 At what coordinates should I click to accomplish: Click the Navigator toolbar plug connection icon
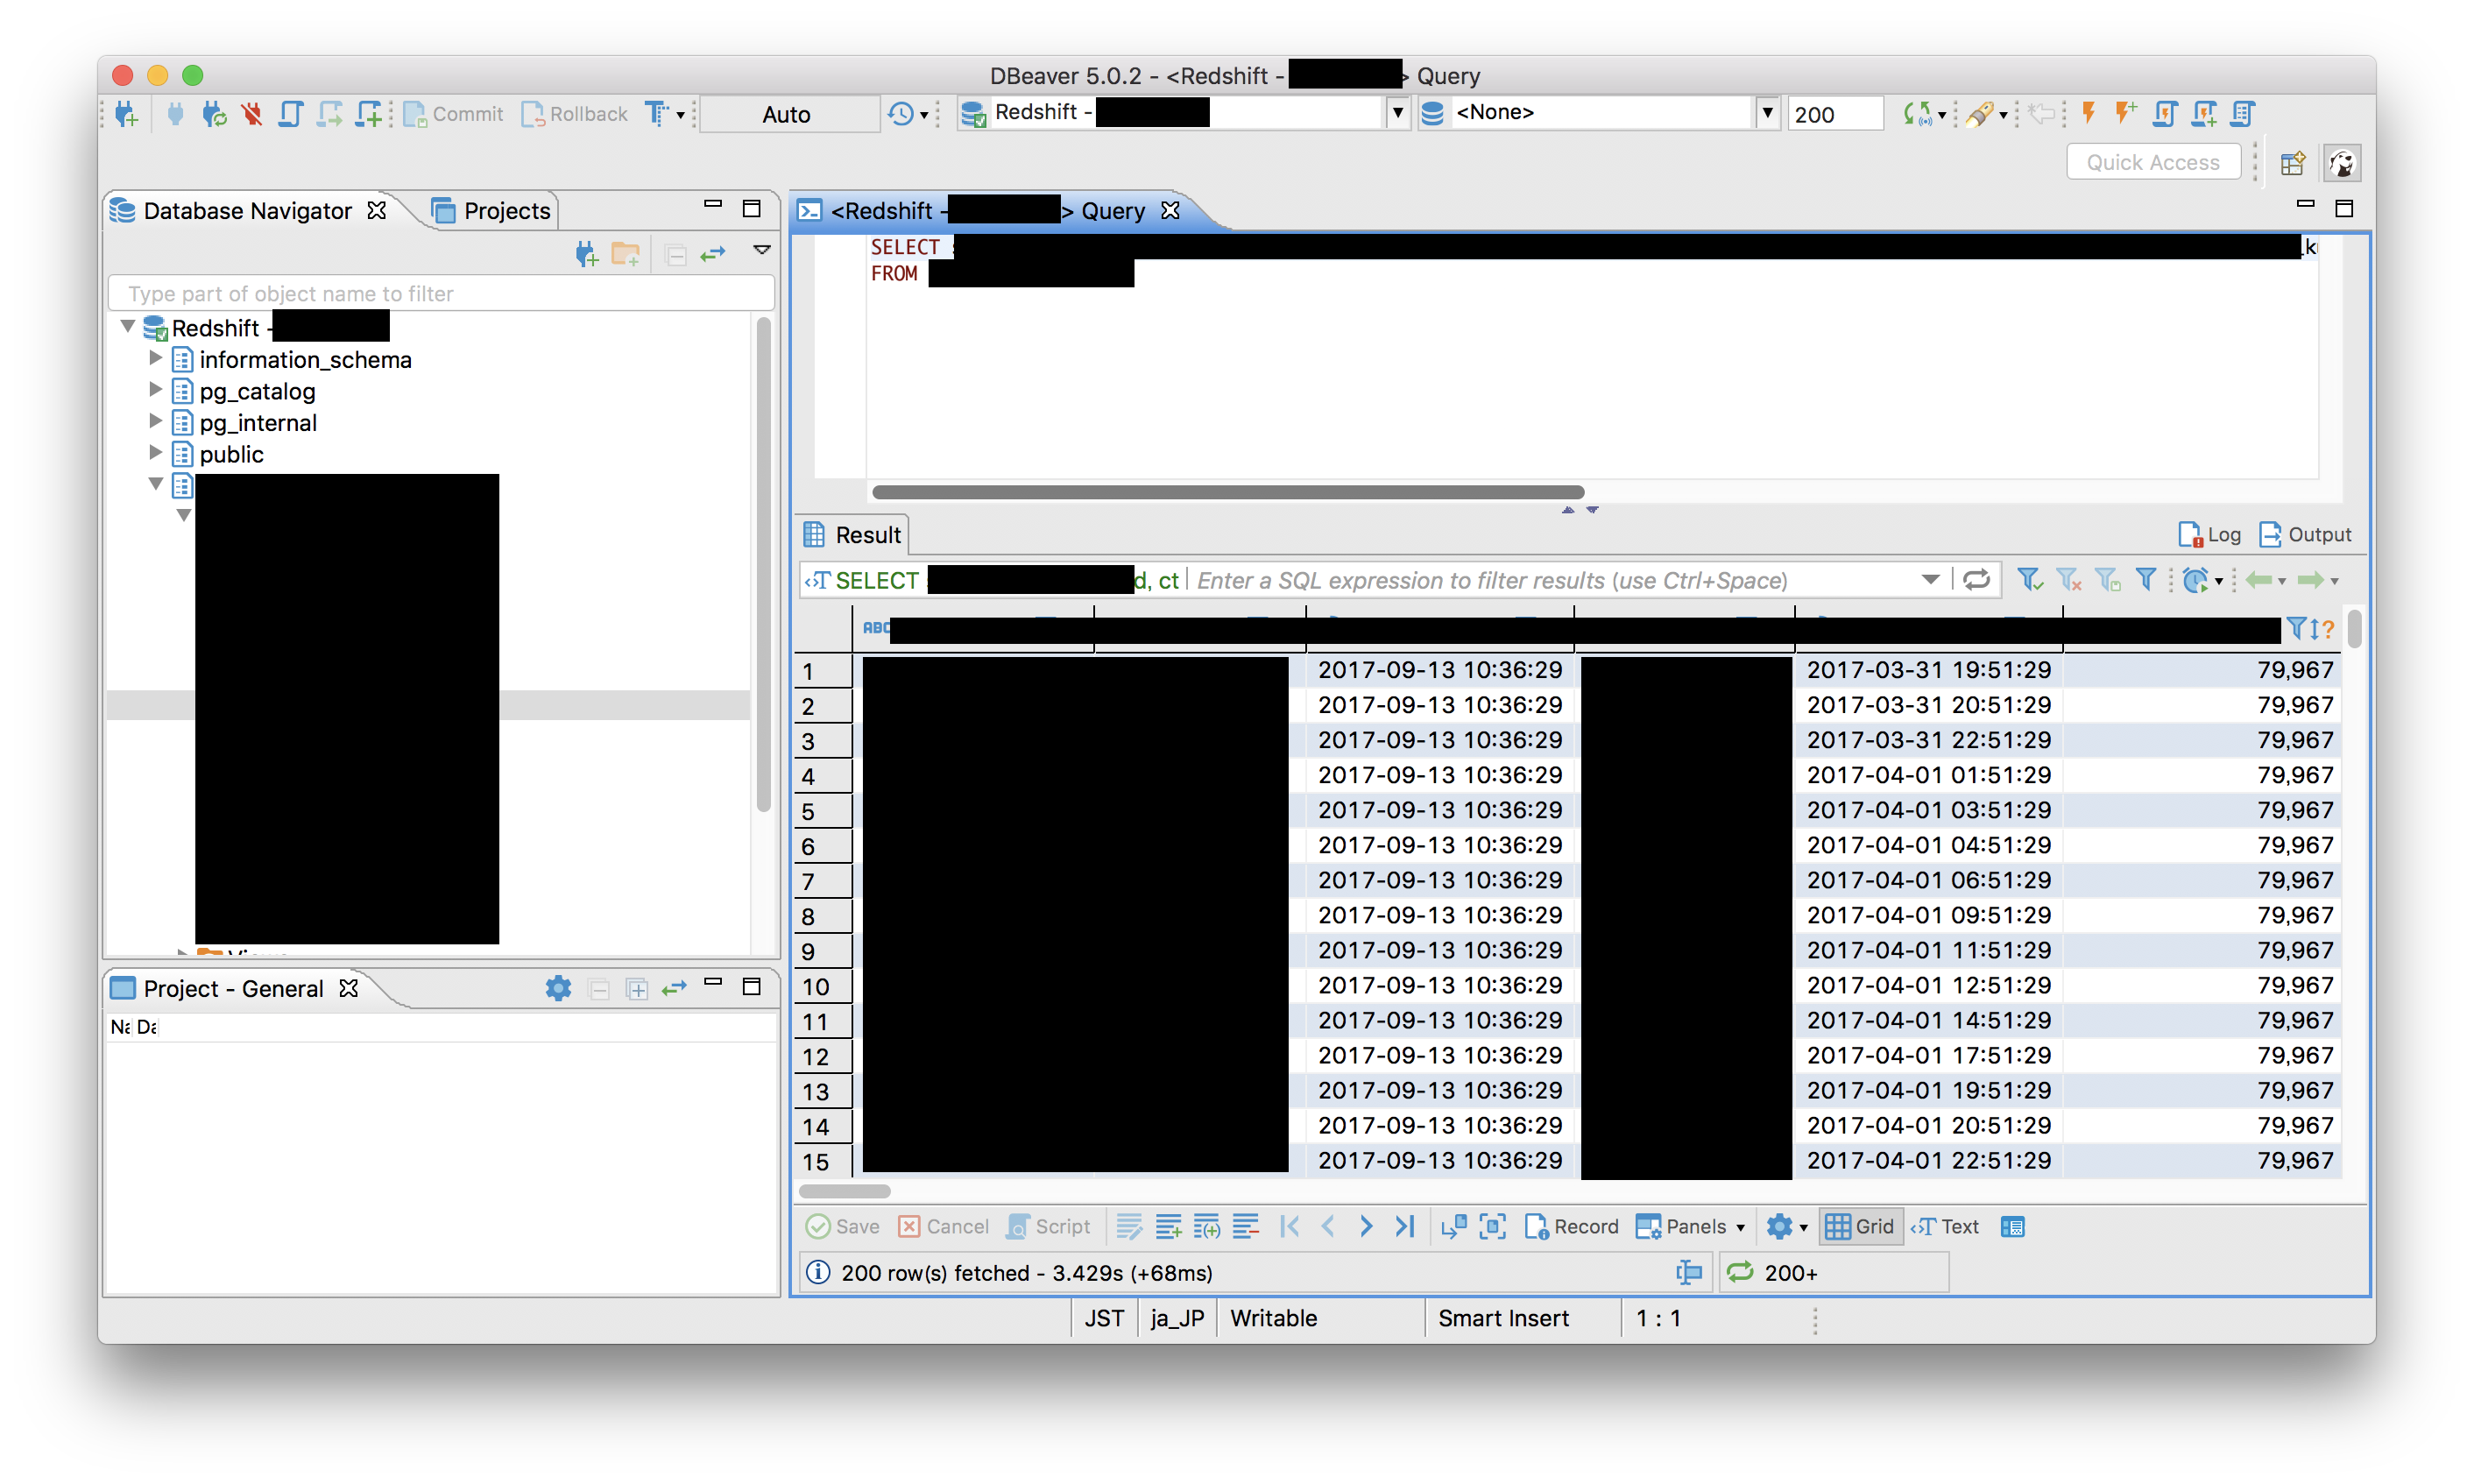(587, 254)
